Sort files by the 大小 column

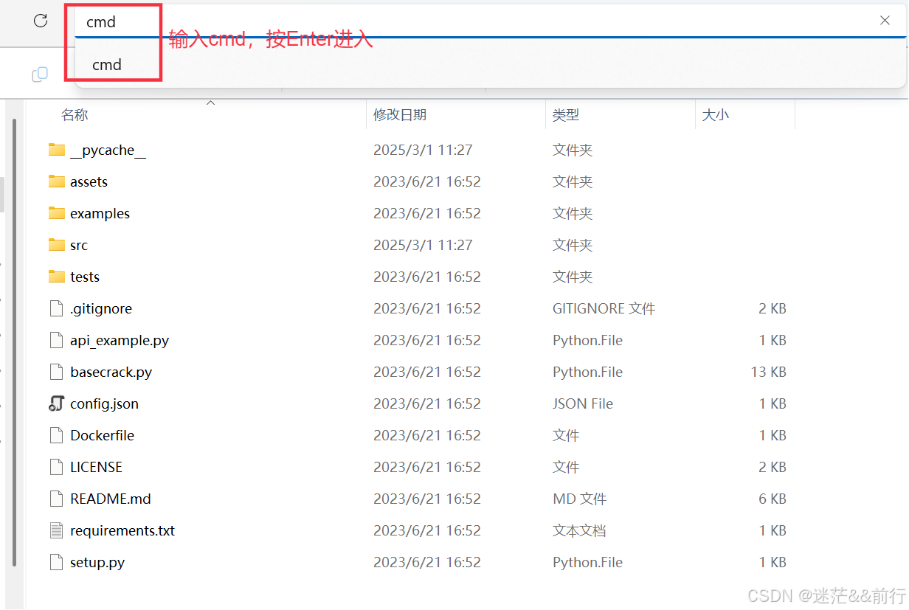click(x=715, y=114)
